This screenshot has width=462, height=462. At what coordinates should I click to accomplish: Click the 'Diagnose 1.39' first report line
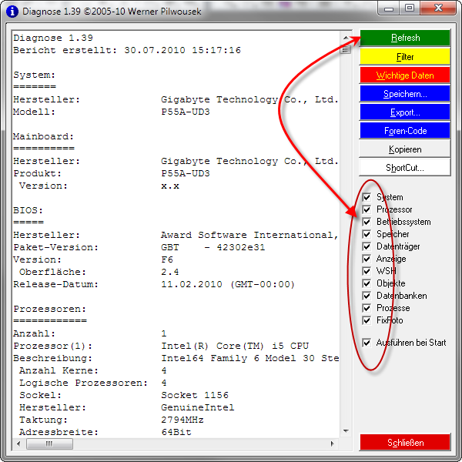53,38
